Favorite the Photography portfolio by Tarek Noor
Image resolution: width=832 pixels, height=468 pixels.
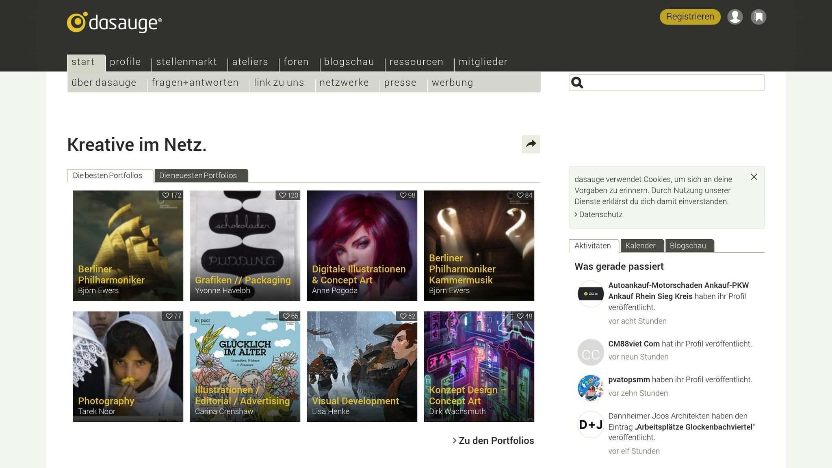169,316
